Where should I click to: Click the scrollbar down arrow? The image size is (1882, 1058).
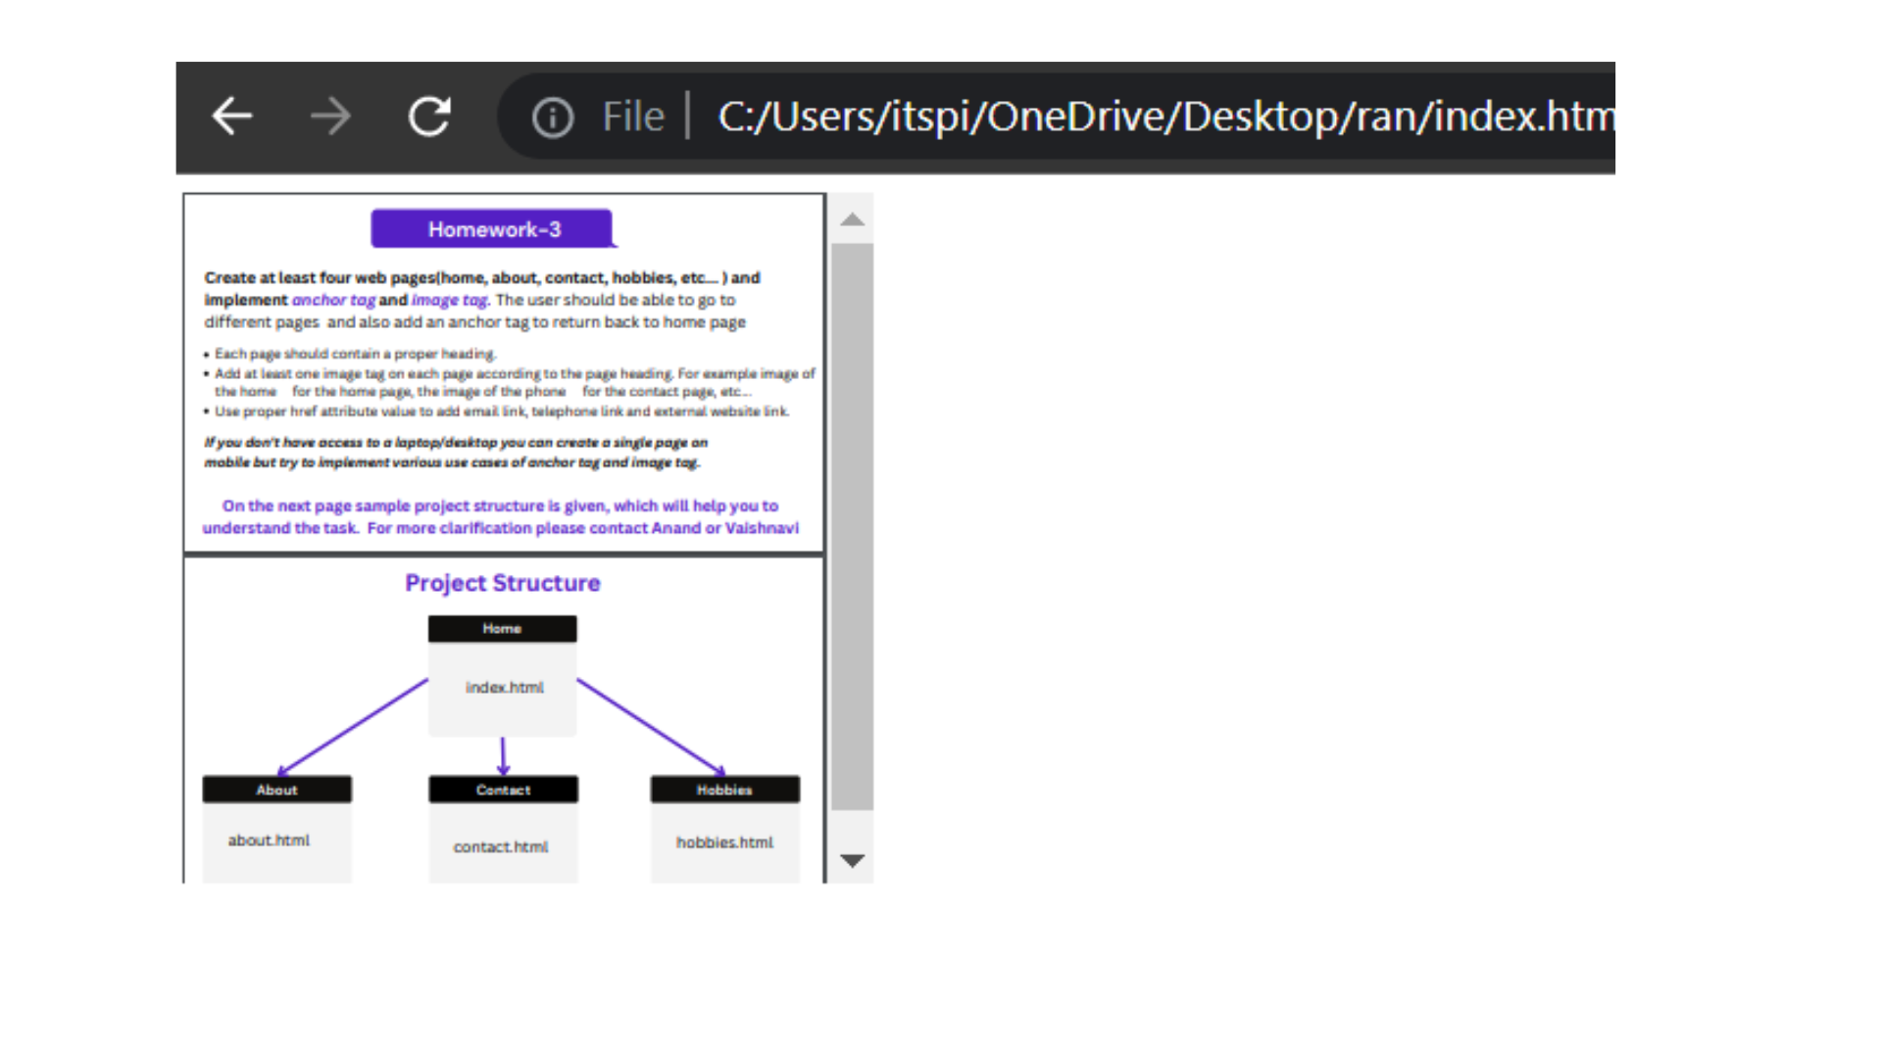[x=853, y=861]
